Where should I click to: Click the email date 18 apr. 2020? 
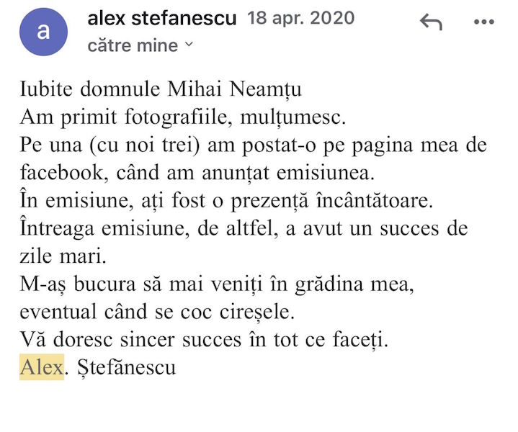point(300,19)
